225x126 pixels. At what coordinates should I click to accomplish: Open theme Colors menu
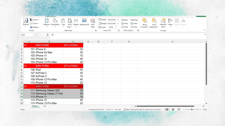point(35,20)
